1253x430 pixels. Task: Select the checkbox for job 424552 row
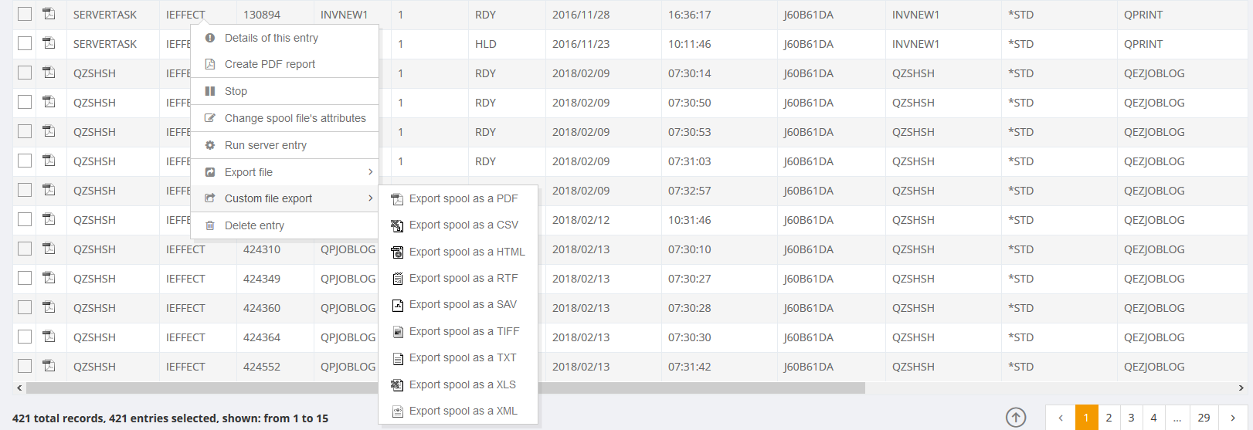25,367
